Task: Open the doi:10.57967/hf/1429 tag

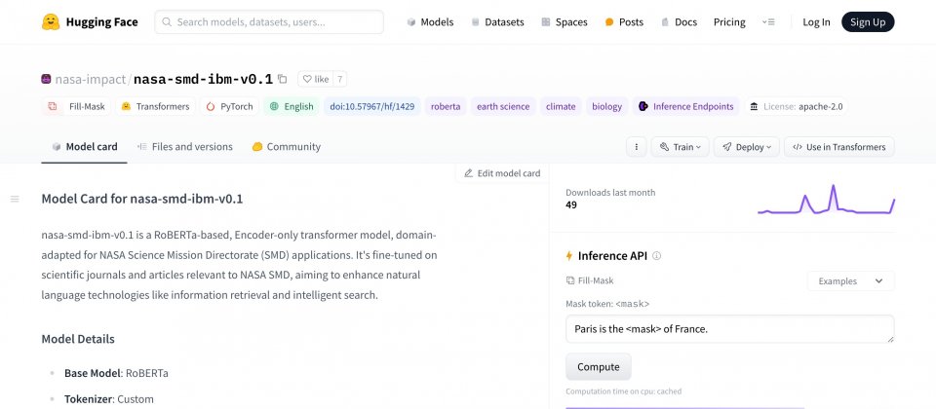Action: pos(371,106)
